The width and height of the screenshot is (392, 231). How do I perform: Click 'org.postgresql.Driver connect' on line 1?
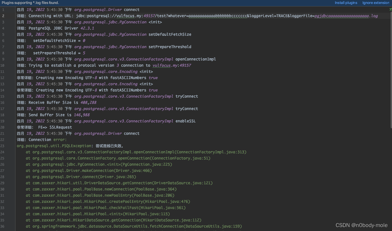(x=107, y=10)
